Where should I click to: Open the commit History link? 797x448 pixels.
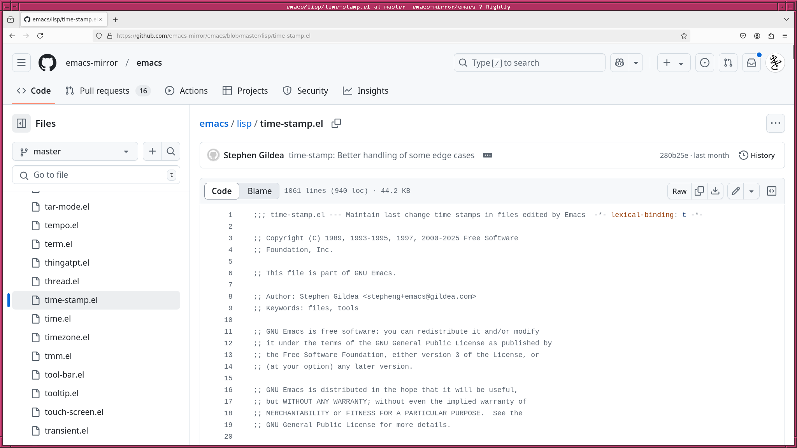(x=757, y=155)
